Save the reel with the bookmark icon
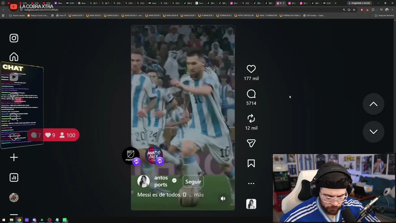 coord(251,163)
